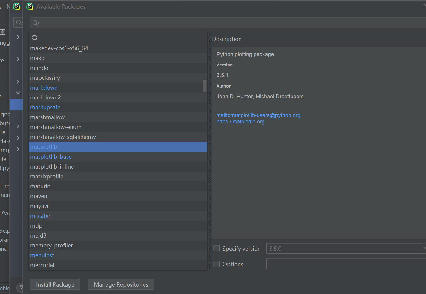Image resolution: width=426 pixels, height=294 pixels.
Task: Select the mayavi package
Action: tap(118, 206)
